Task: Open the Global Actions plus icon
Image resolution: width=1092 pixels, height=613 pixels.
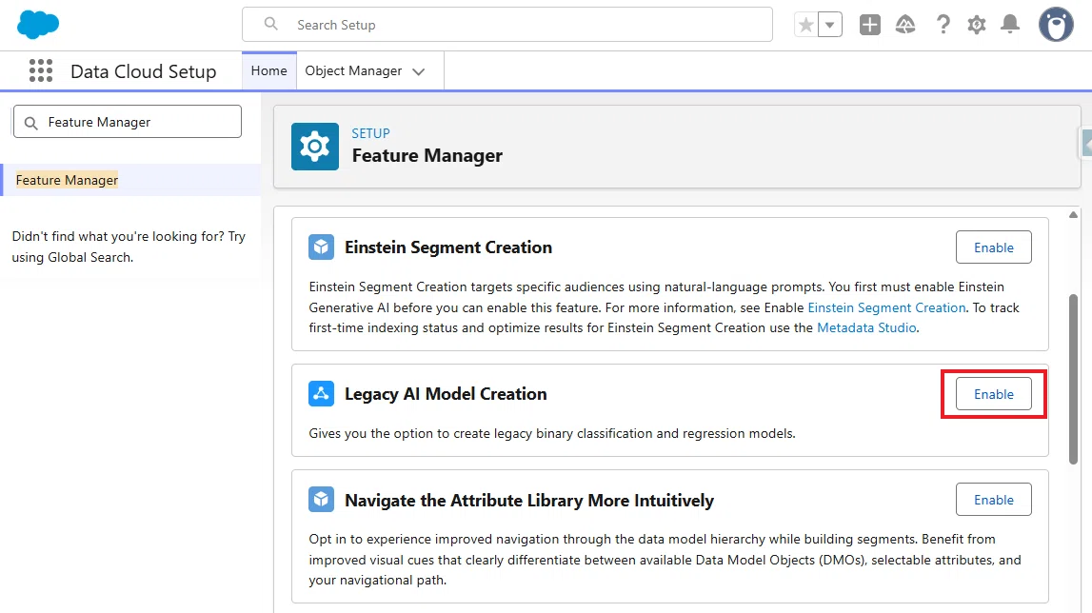Action: pos(870,25)
